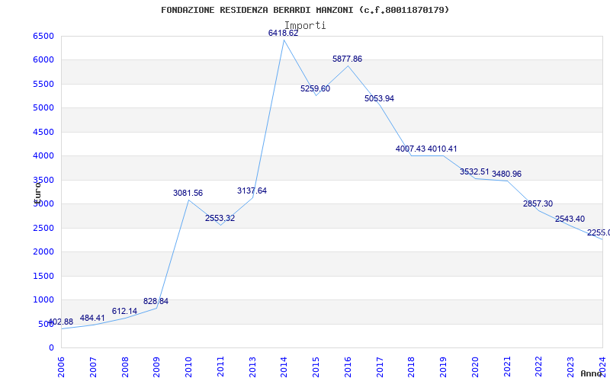
Task: Select year 2023 on the x-axis
Action: (x=570, y=367)
